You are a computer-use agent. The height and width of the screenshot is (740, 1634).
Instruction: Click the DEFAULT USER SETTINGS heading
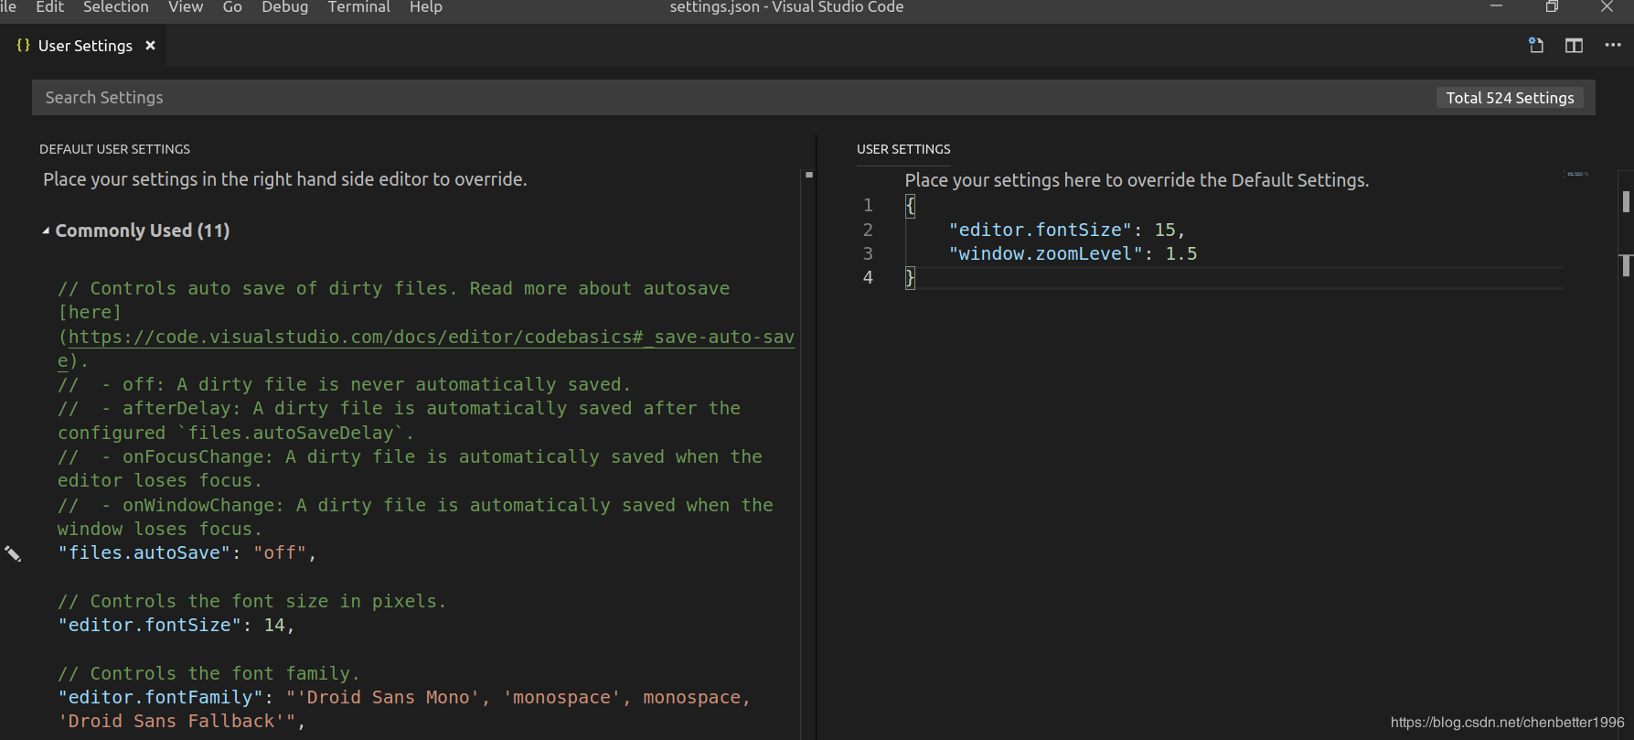[115, 149]
